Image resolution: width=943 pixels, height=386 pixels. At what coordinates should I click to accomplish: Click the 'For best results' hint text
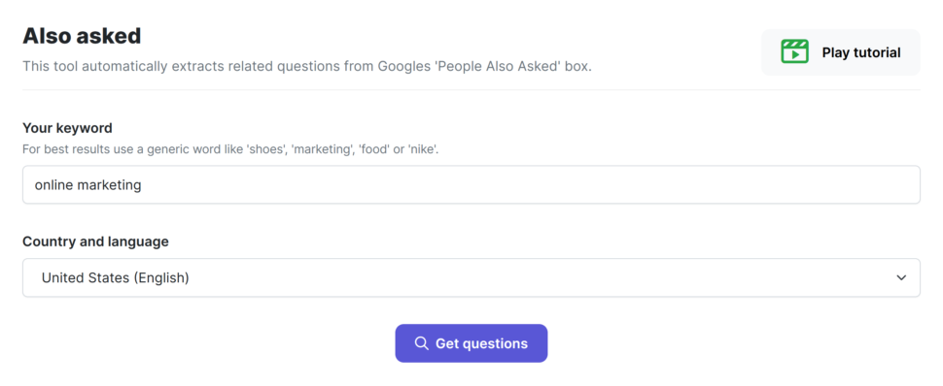(x=230, y=149)
